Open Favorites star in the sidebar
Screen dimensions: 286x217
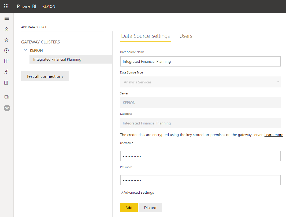tap(6, 40)
